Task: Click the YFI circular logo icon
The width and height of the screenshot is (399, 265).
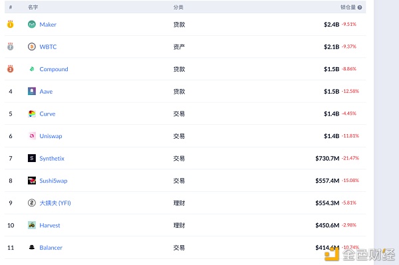Action: [32, 203]
